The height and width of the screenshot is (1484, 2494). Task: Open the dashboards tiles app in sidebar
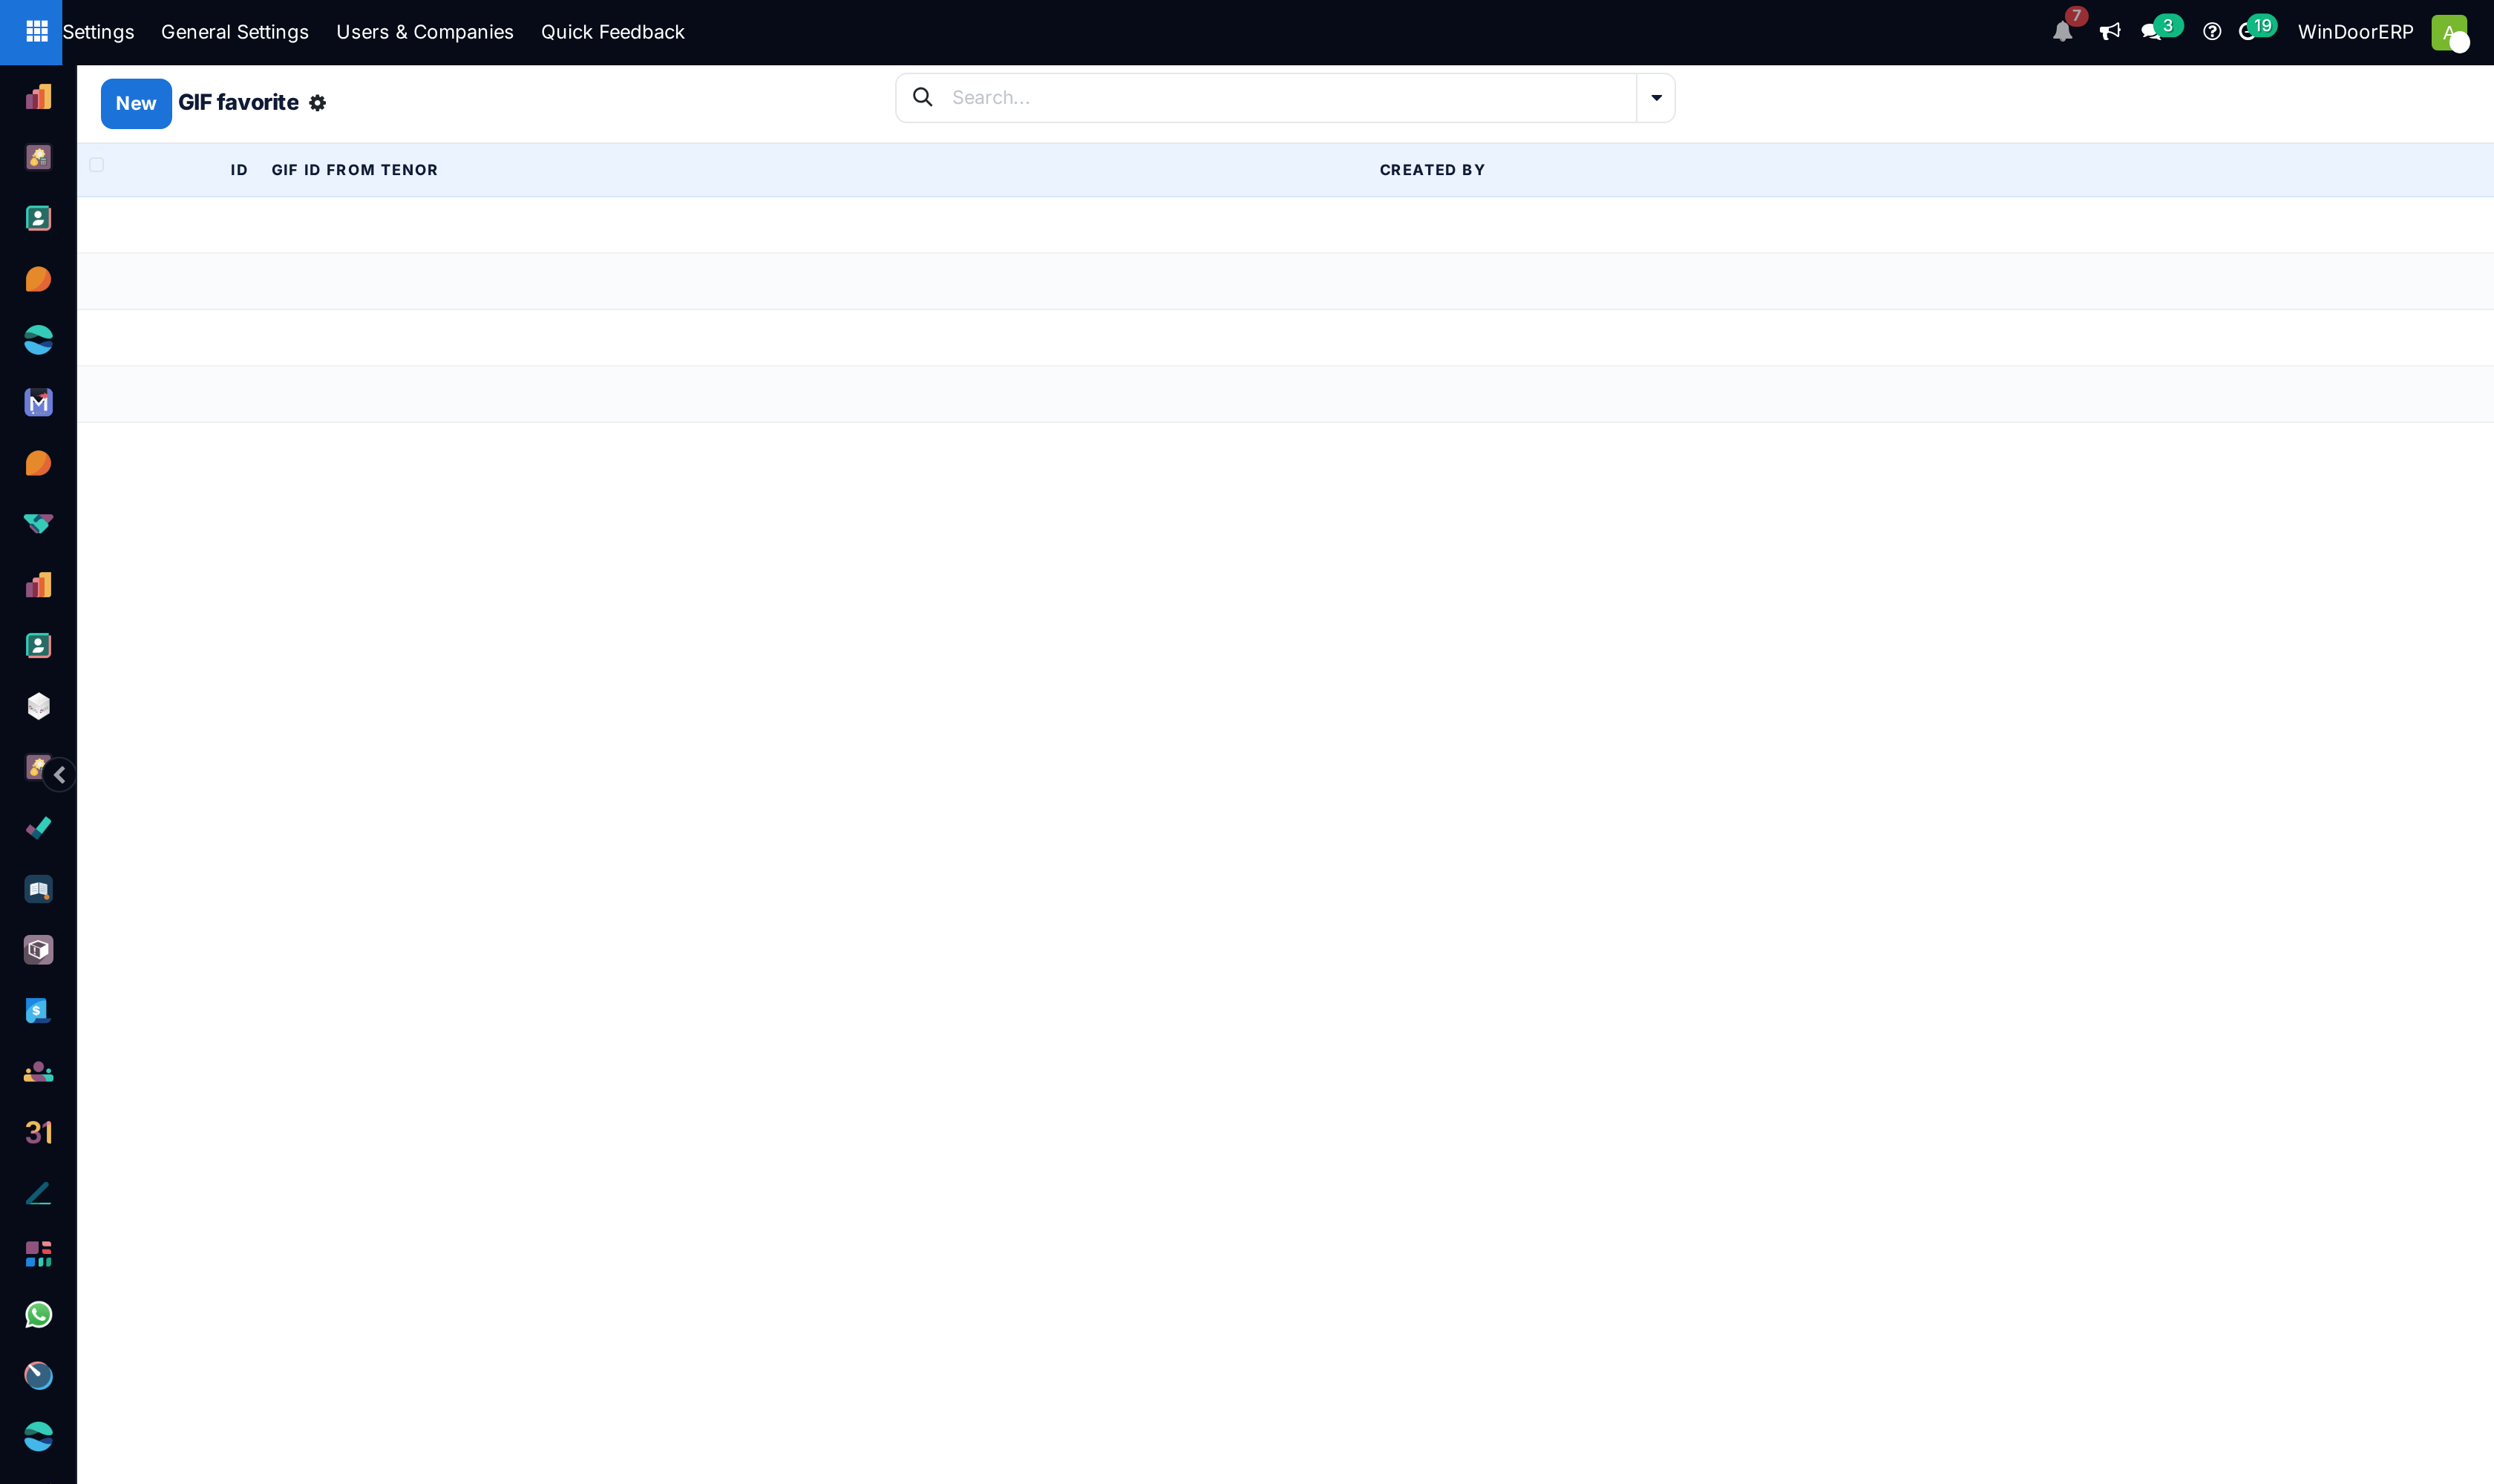[38, 1254]
